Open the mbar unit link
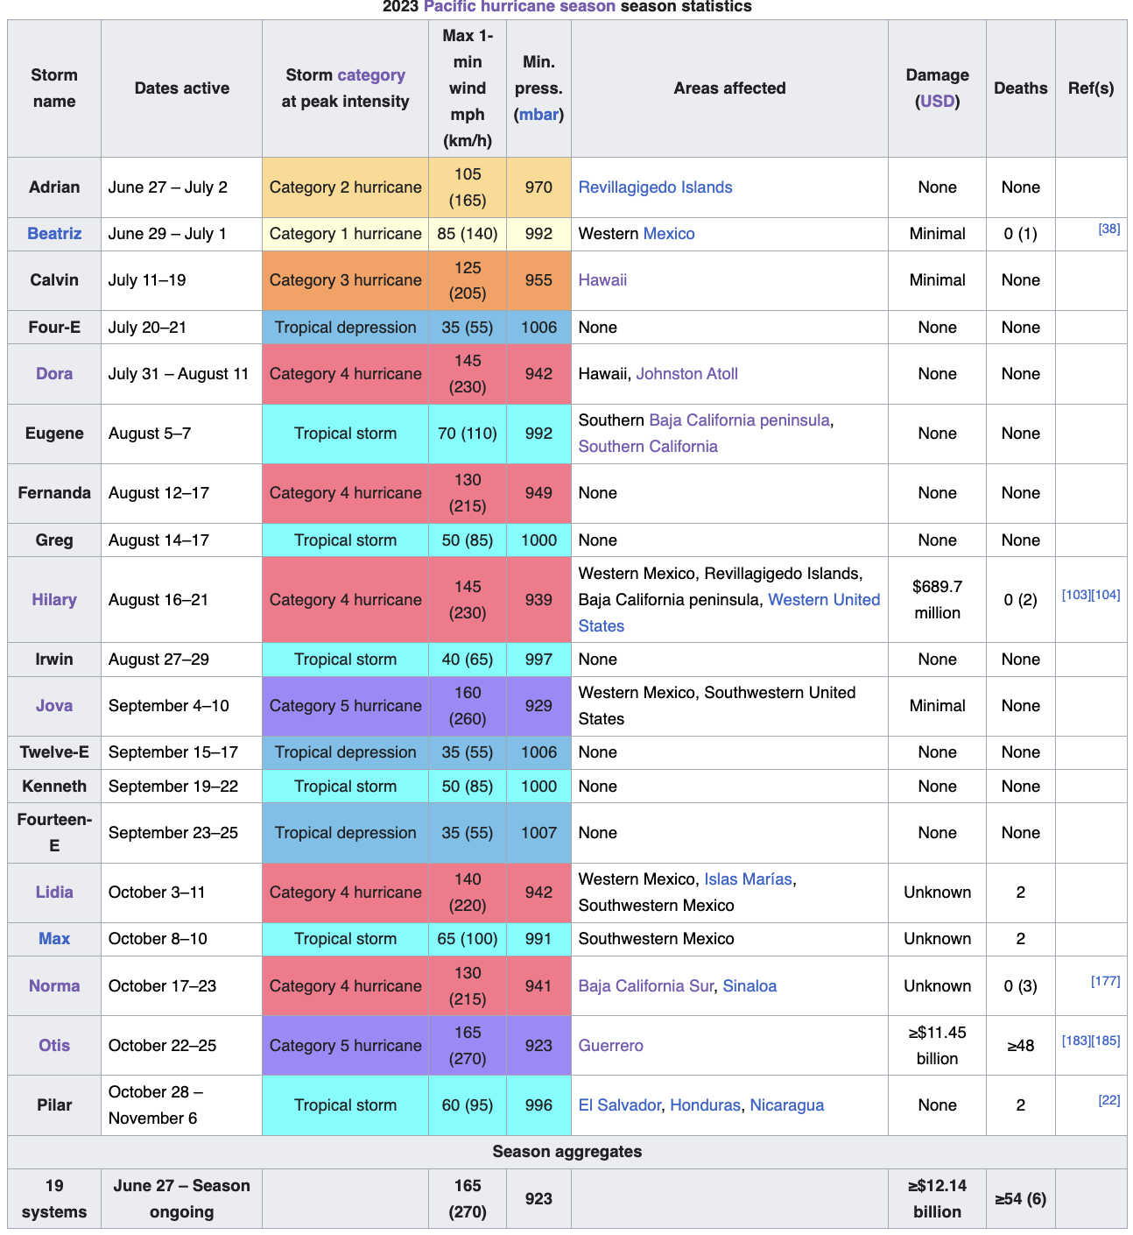The width and height of the screenshot is (1133, 1235). point(538,115)
